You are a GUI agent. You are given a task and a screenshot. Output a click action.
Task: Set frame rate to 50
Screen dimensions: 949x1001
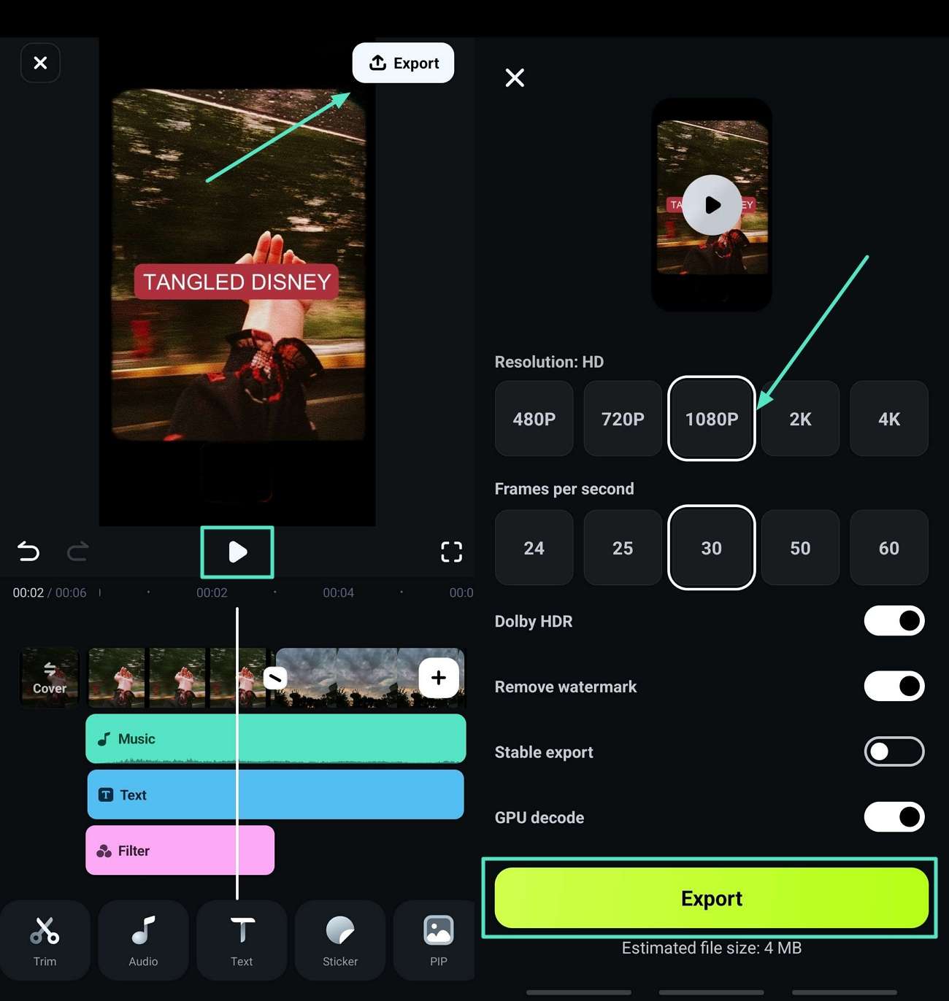tap(800, 548)
